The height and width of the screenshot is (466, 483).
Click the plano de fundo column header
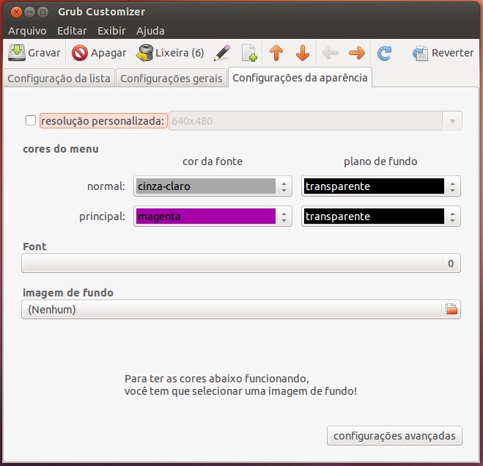pyautogui.click(x=380, y=161)
